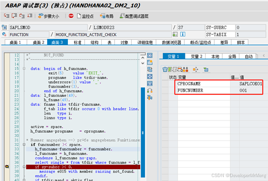The width and height of the screenshot is (268, 181).
Task: Collapse the code block at line 15
Action: 24,68
